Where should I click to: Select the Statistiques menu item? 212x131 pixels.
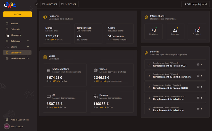17,53
